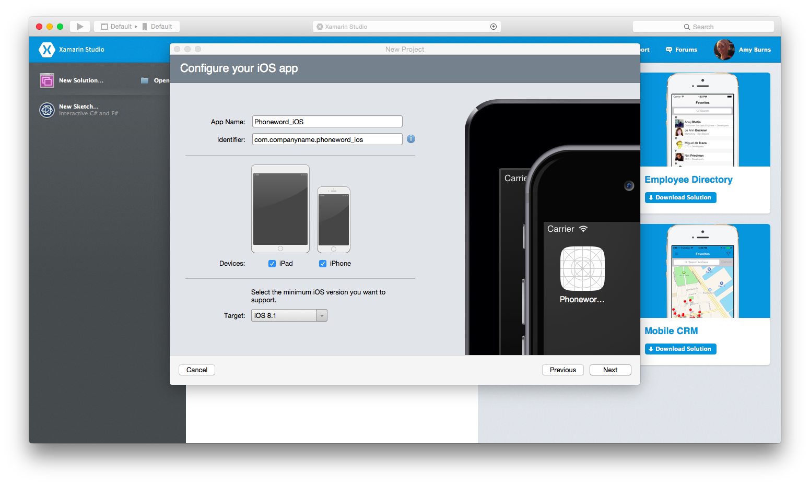Click the Run play button in toolbar
Viewport: 810px width, 485px height.
pos(79,27)
